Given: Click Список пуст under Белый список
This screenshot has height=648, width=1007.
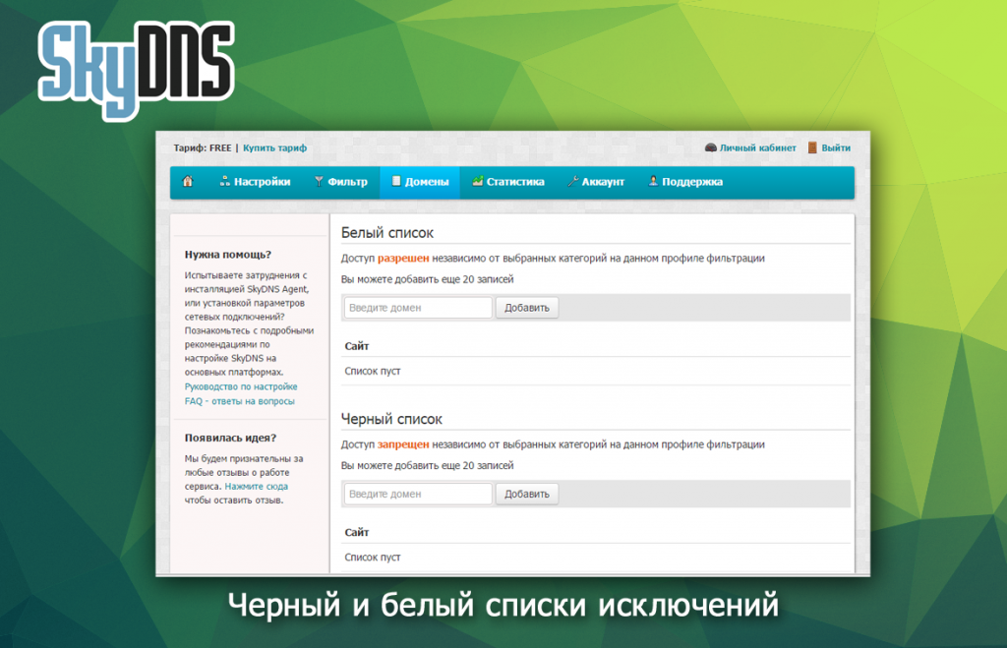Looking at the screenshot, I should coord(373,372).
